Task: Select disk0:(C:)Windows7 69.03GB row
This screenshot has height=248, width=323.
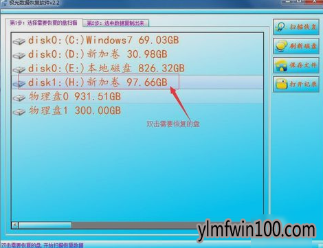Action: pyautogui.click(x=137, y=41)
